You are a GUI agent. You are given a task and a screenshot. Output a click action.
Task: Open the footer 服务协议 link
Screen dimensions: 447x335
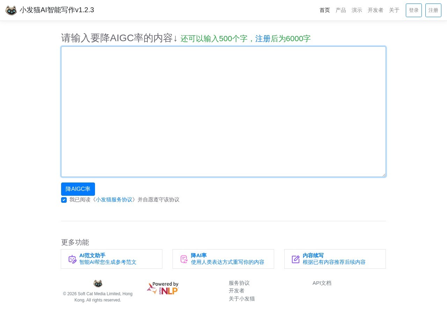239,283
